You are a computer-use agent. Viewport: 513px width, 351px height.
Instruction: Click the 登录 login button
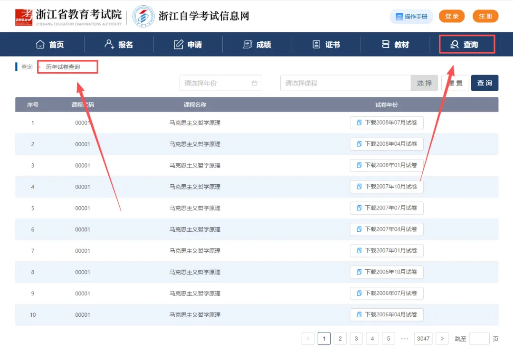pos(451,16)
